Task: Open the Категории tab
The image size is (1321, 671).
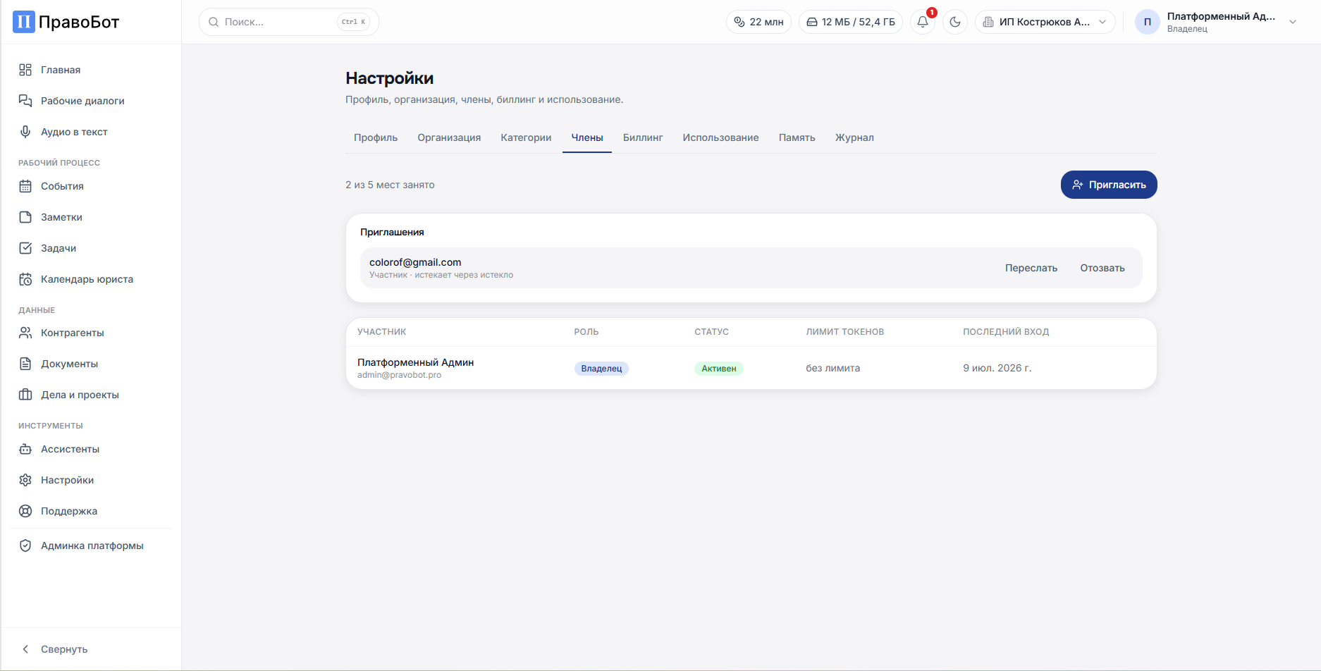Action: click(x=526, y=137)
